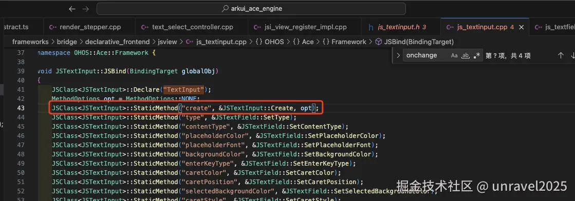Click line number 39 in the gutter
The image size is (575, 201).
[x=21, y=71]
